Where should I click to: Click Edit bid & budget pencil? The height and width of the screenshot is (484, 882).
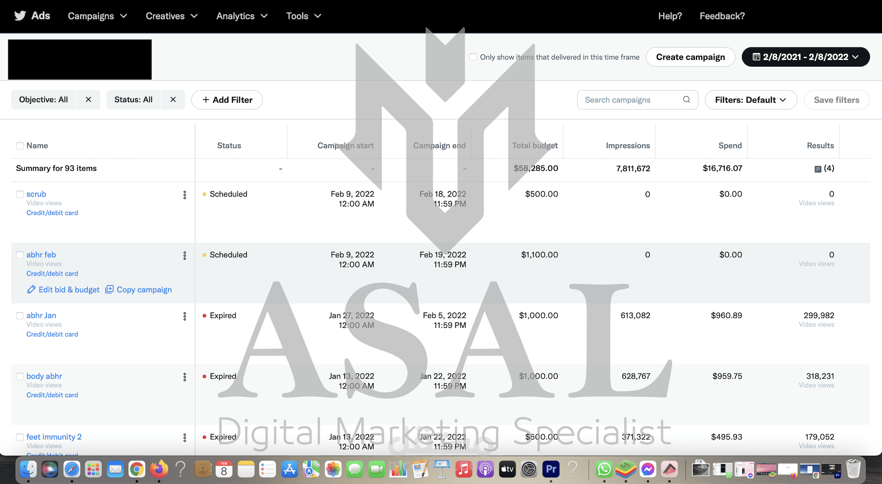[x=31, y=289]
